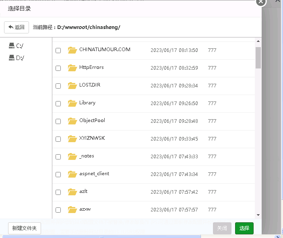Click the C:/ drive icon
Image resolution: width=283 pixels, height=238 pixels.
coord(12,46)
